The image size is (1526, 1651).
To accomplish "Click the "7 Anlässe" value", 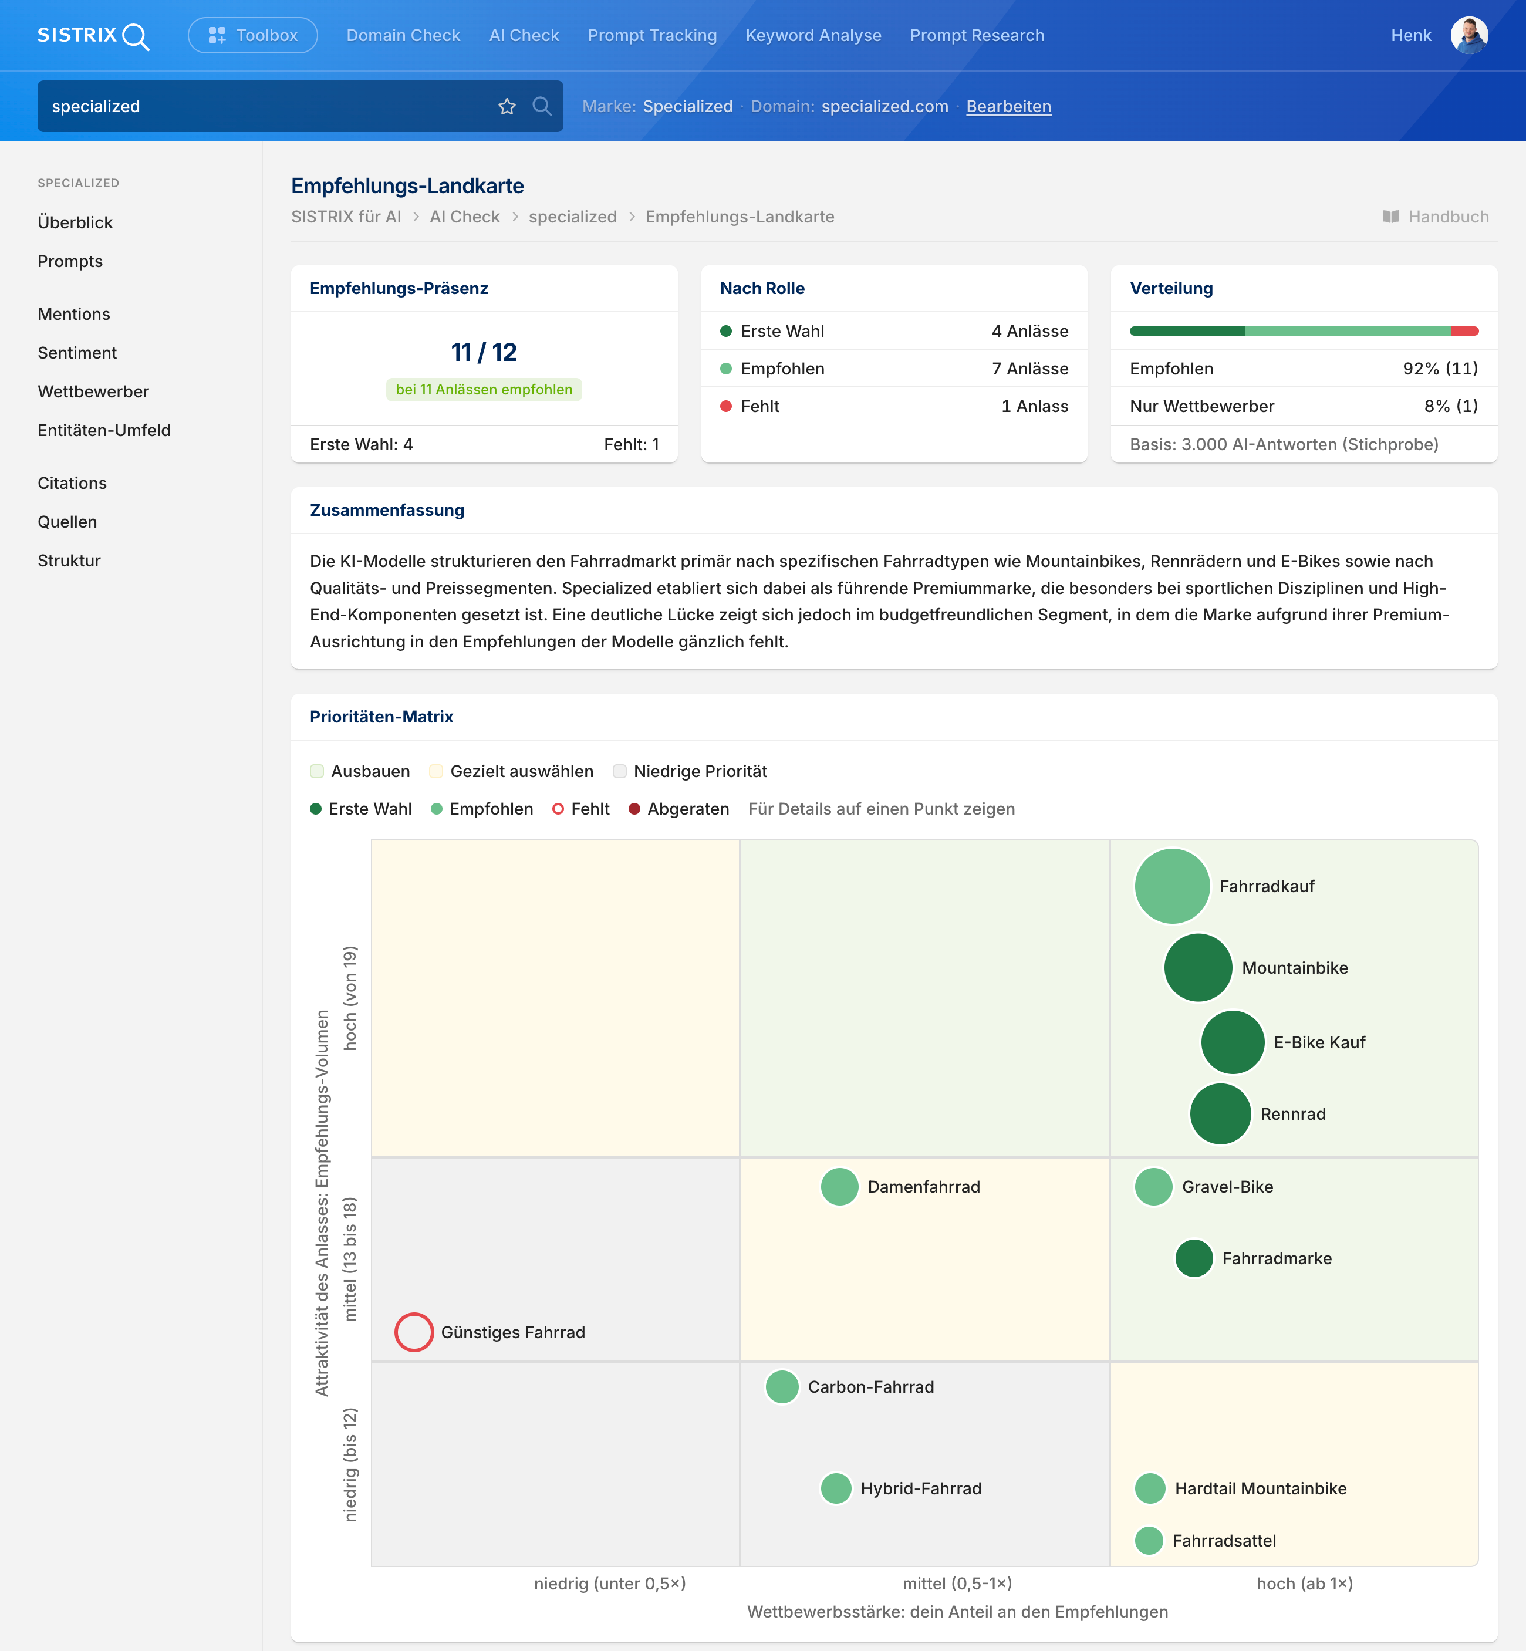I will pyautogui.click(x=1029, y=369).
